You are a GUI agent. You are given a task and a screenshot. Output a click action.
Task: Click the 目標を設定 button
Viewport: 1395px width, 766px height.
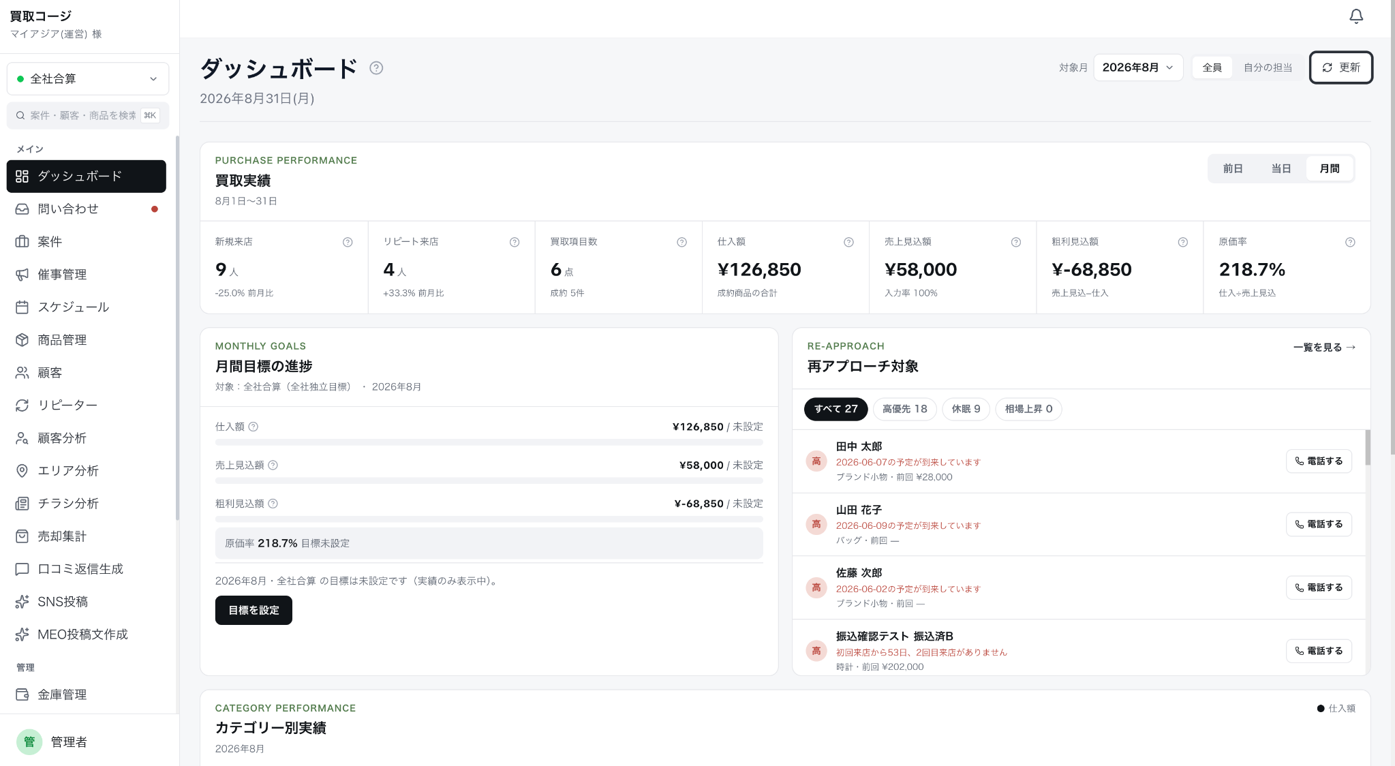click(254, 610)
